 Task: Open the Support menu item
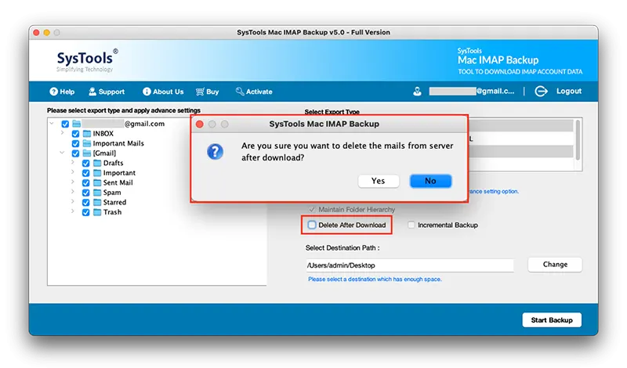[x=107, y=92]
